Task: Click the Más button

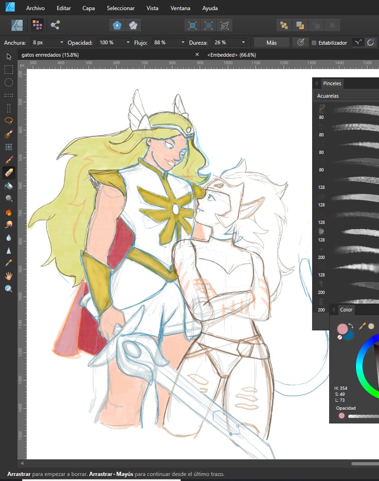Action: pos(271,43)
